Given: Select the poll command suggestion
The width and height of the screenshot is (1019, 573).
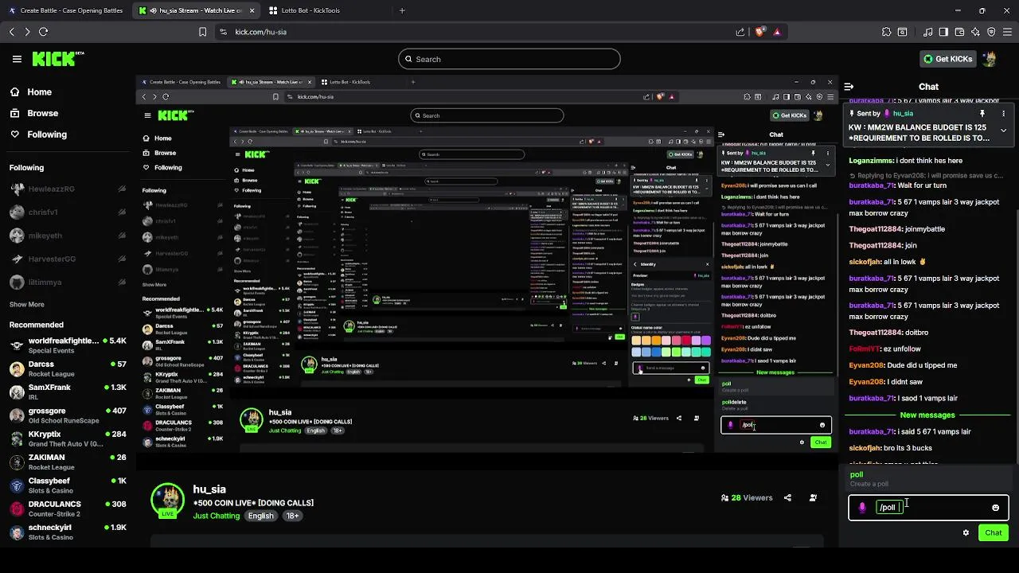Looking at the screenshot, I should point(928,479).
